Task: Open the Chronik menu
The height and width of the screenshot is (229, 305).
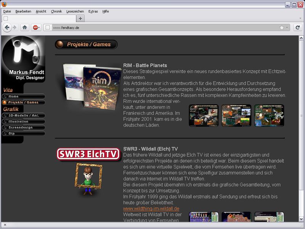Action: pyautogui.click(x=56, y=11)
